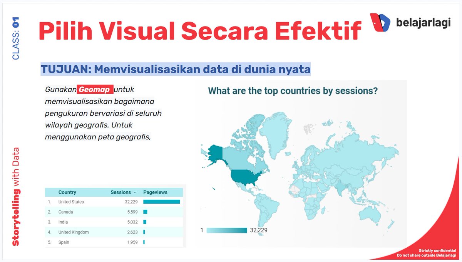
Task: Select the 'United States' table row name
Action: point(71,202)
